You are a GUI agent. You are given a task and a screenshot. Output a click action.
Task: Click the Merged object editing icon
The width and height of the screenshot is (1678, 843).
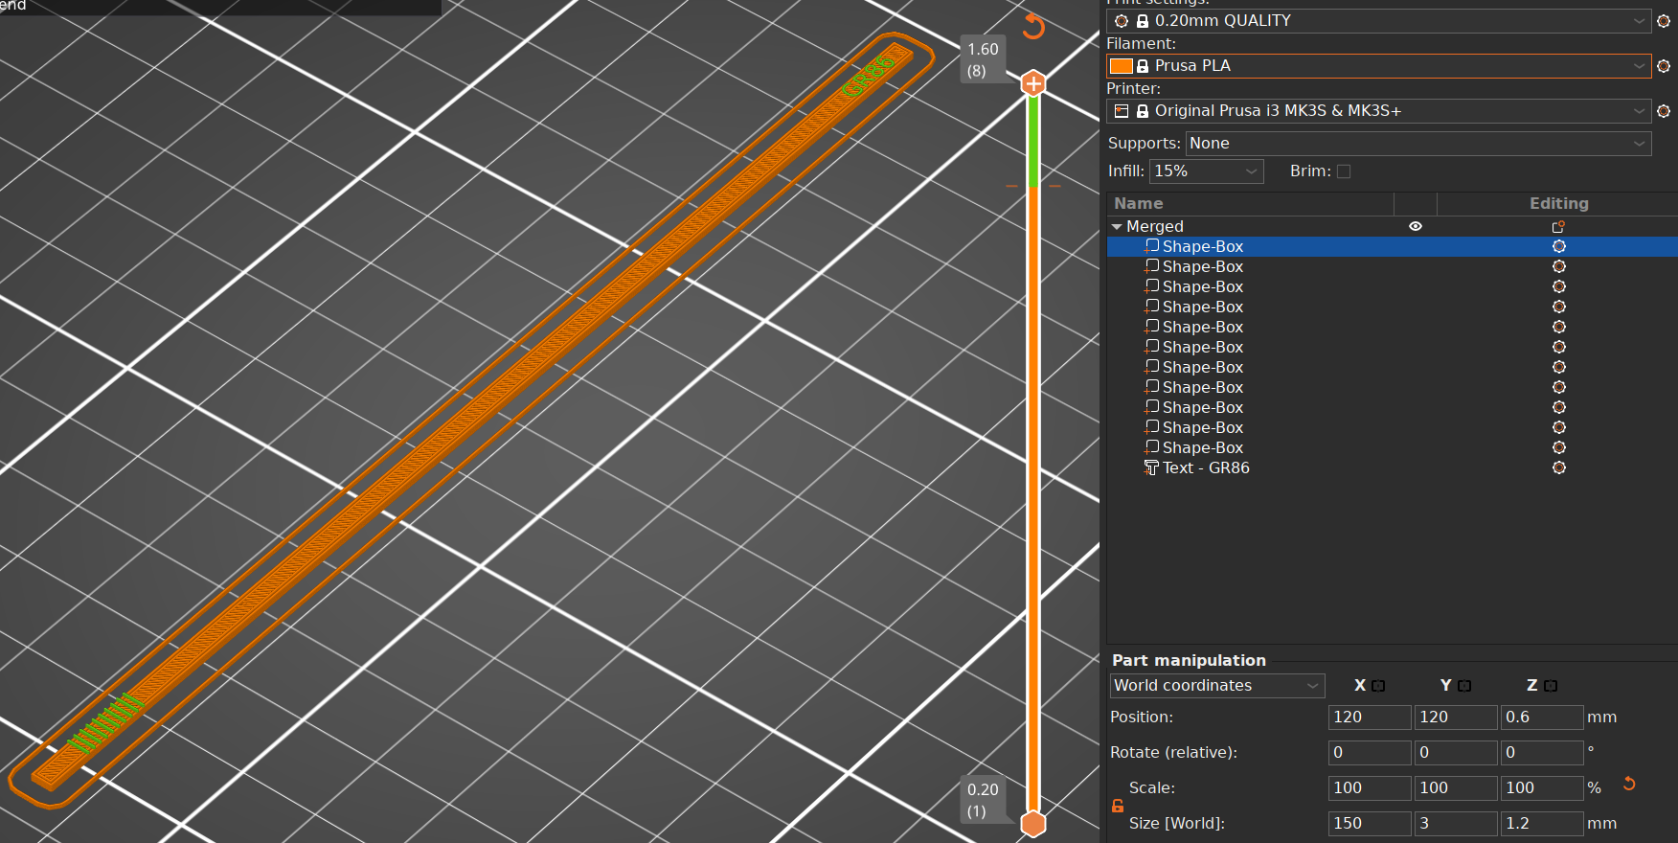1558,227
